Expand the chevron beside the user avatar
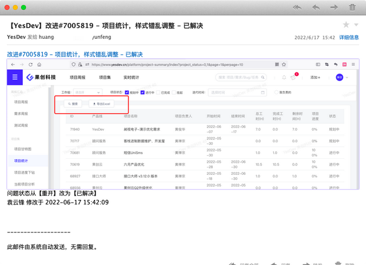The height and width of the screenshot is (265, 366). (347, 78)
